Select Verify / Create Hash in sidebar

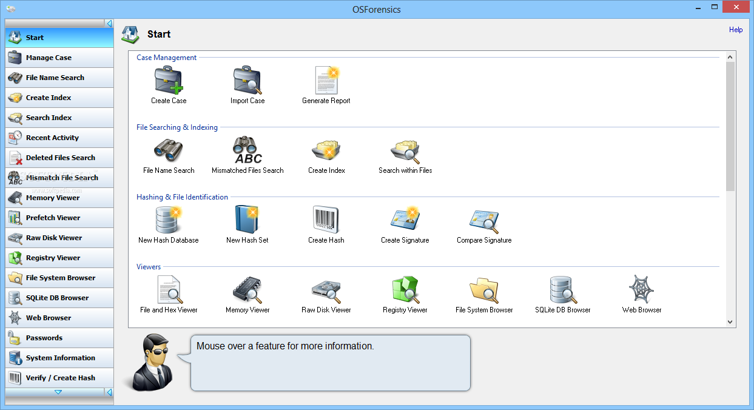[x=59, y=378]
